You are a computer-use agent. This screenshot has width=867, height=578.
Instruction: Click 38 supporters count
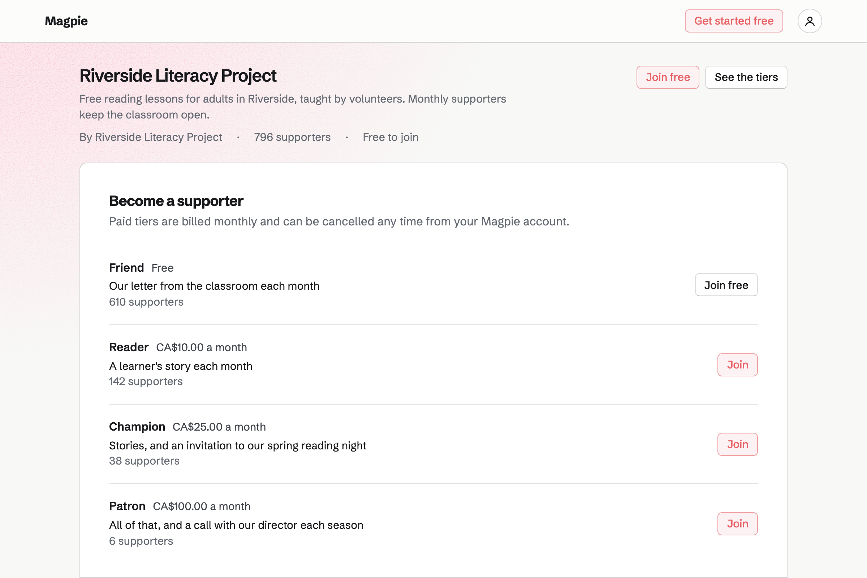144,461
